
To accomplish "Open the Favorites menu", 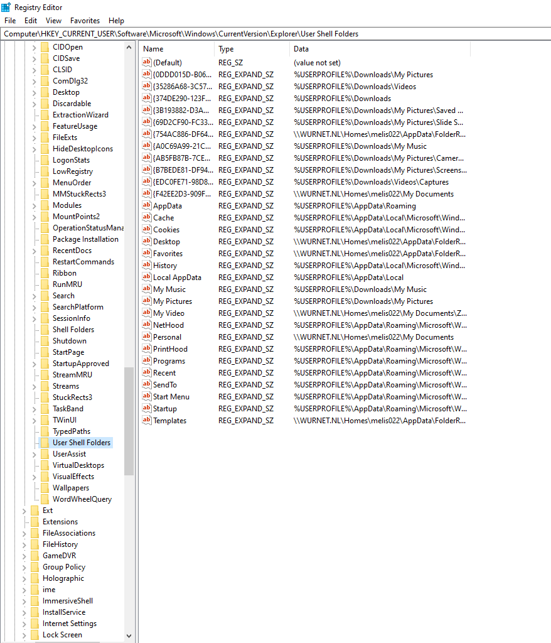I will [x=85, y=21].
